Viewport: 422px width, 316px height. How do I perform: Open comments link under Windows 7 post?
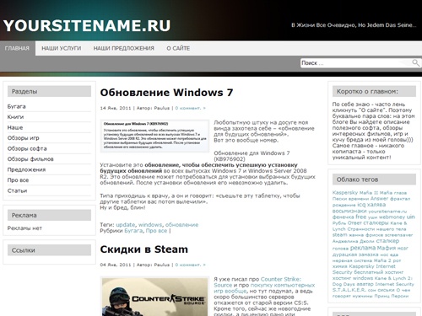[191, 108]
